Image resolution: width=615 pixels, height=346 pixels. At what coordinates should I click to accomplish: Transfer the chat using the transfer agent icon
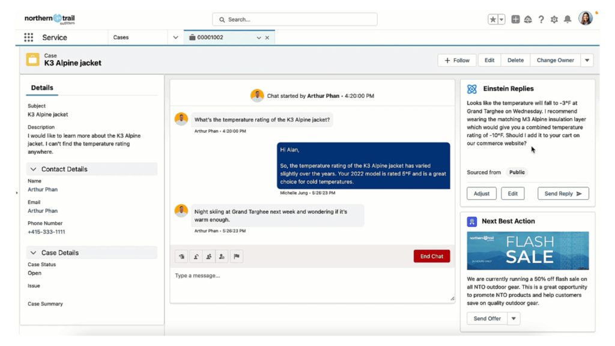196,256
